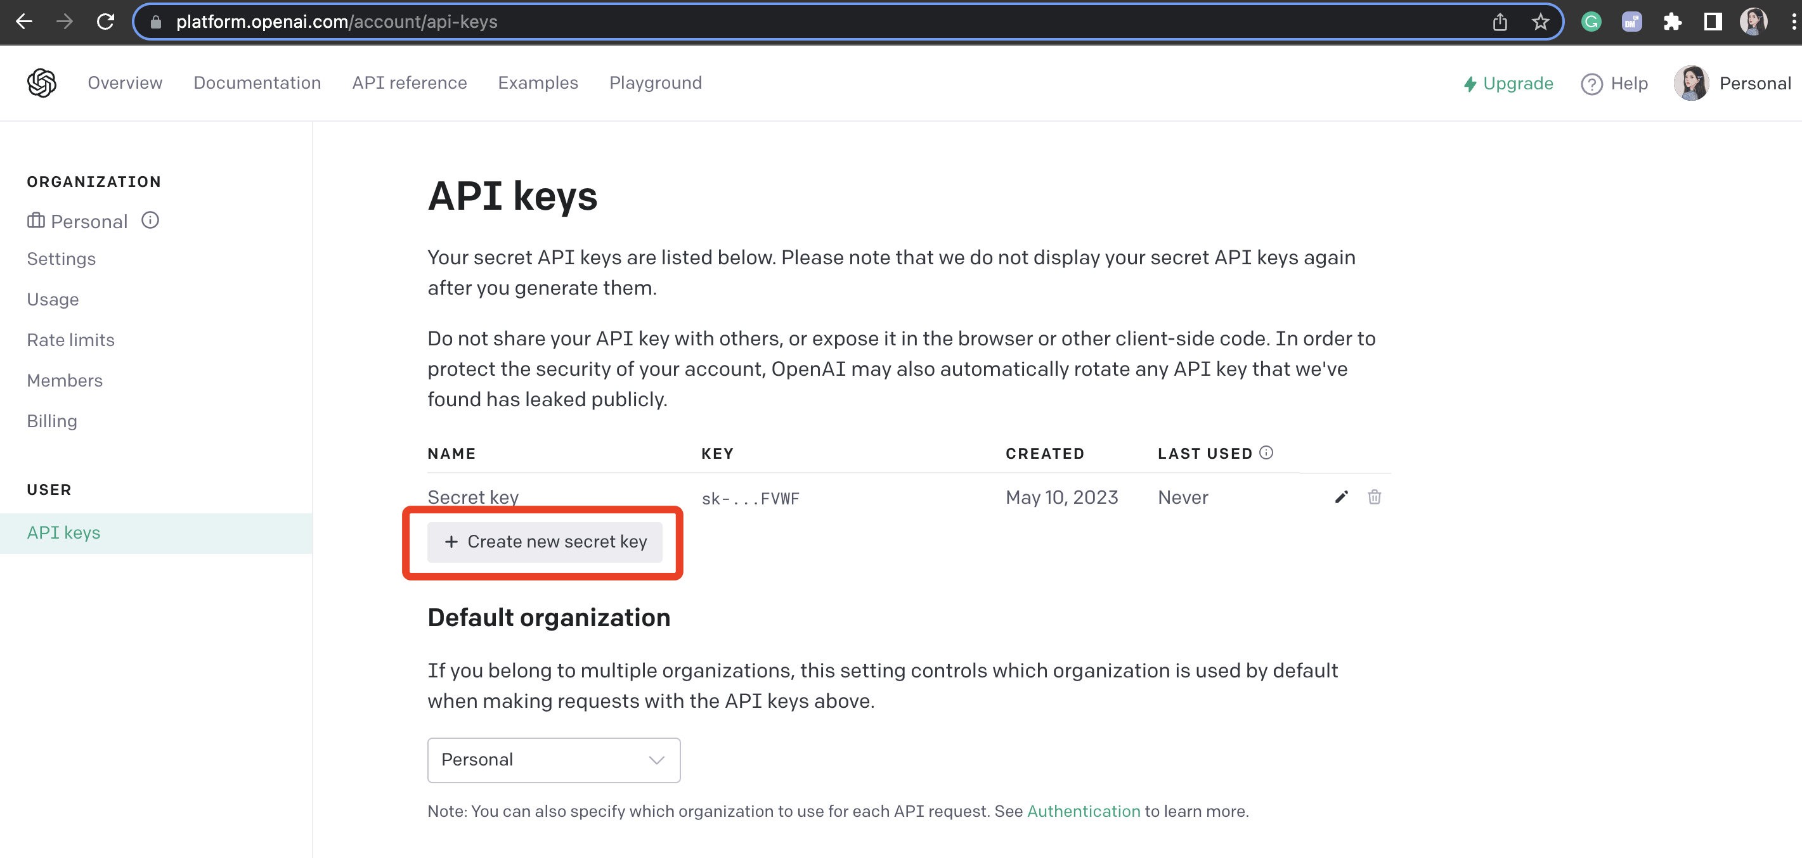Click the lock icon in address bar
This screenshot has width=1802, height=858.
156,22
